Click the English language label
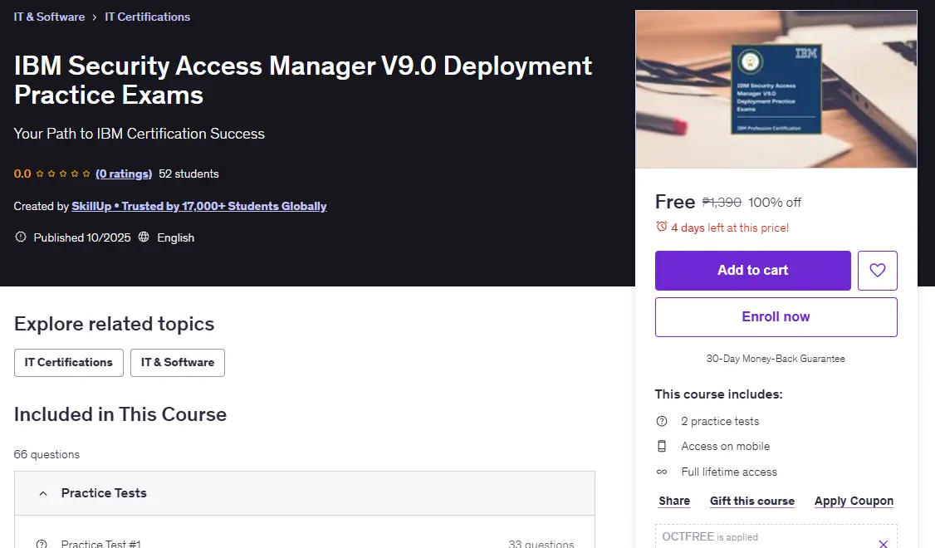This screenshot has width=935, height=548. point(175,237)
